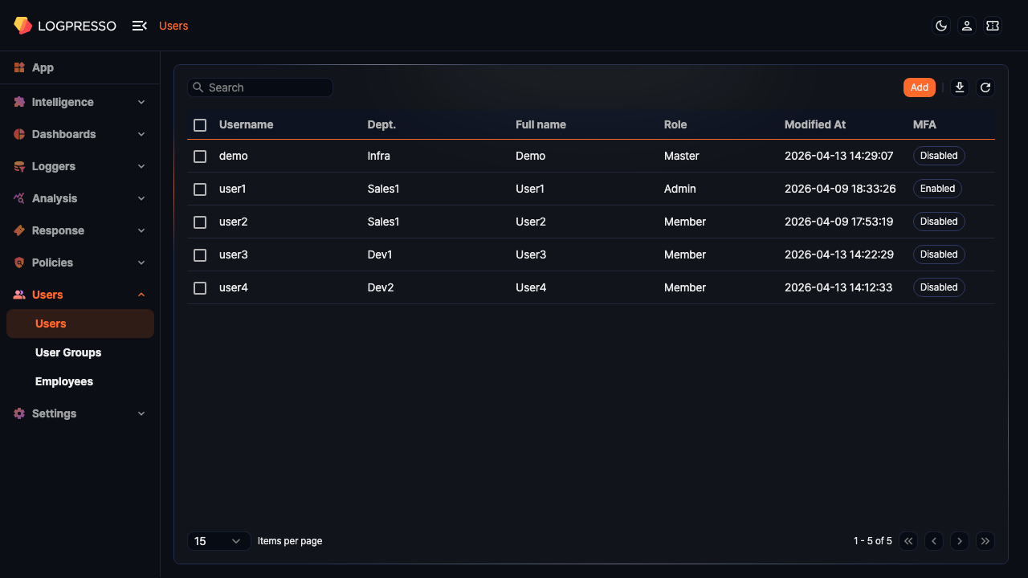
Task: Open the account profile icon
Action: pyautogui.click(x=967, y=26)
